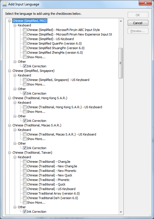Collapse the Chinese (Traditional, Macao S.A.R.) node
154x219 pixels.
pyautogui.click(x=9, y=126)
